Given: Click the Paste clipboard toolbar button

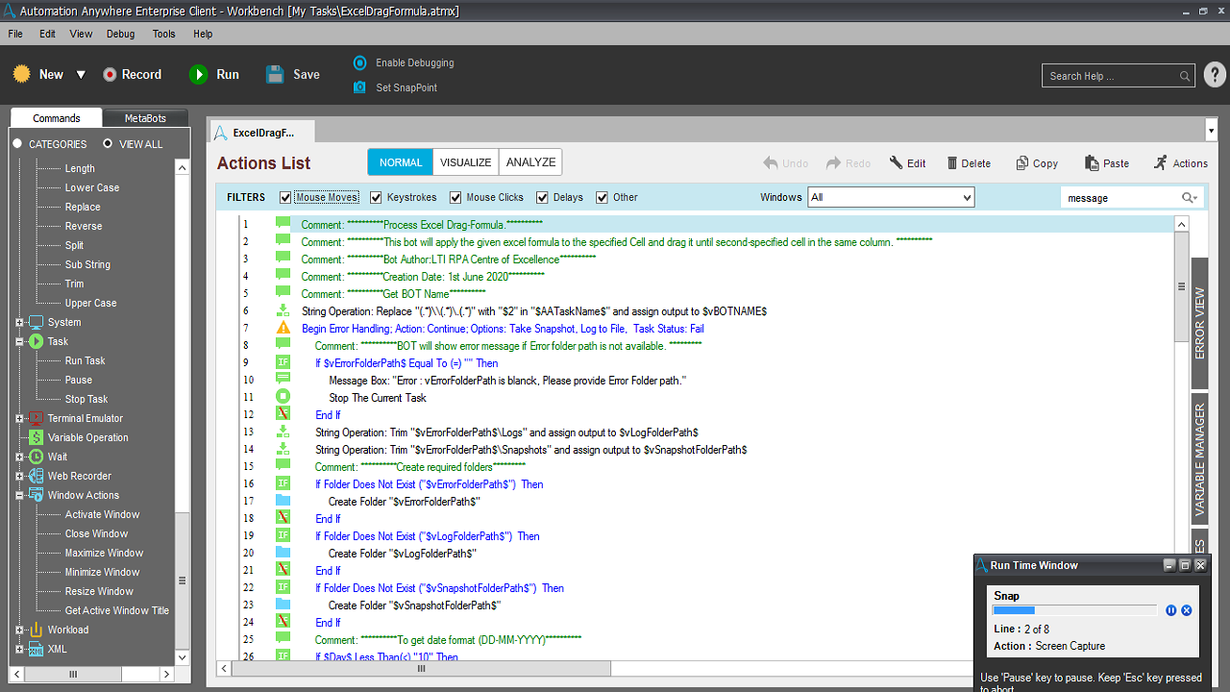Looking at the screenshot, I should pos(1107,163).
